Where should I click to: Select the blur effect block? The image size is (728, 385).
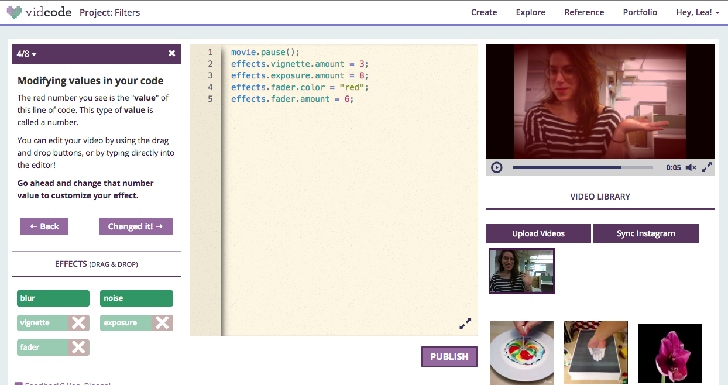(x=53, y=298)
